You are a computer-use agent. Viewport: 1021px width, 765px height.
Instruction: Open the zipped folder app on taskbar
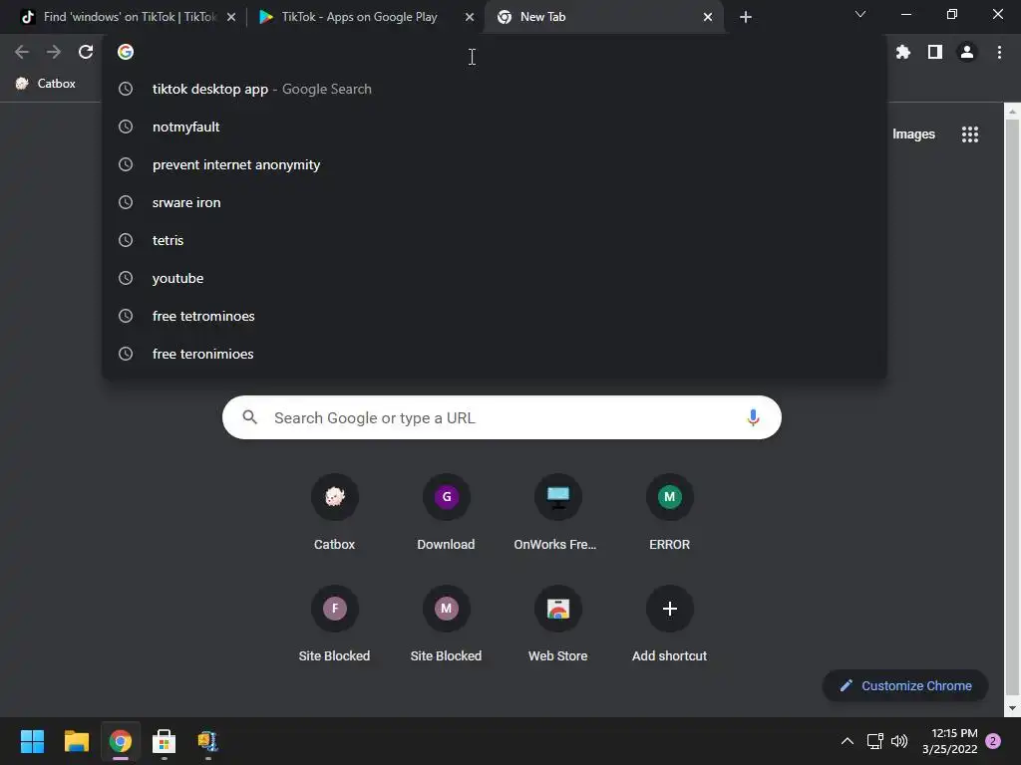(x=207, y=741)
